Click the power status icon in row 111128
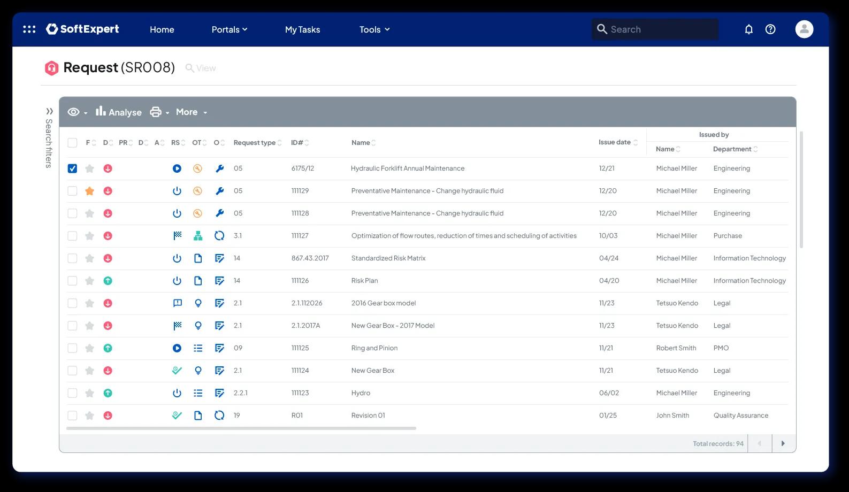The width and height of the screenshot is (849, 492). (x=177, y=213)
